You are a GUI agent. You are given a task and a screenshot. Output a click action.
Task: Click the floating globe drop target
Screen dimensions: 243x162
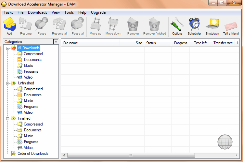(x=225, y=142)
